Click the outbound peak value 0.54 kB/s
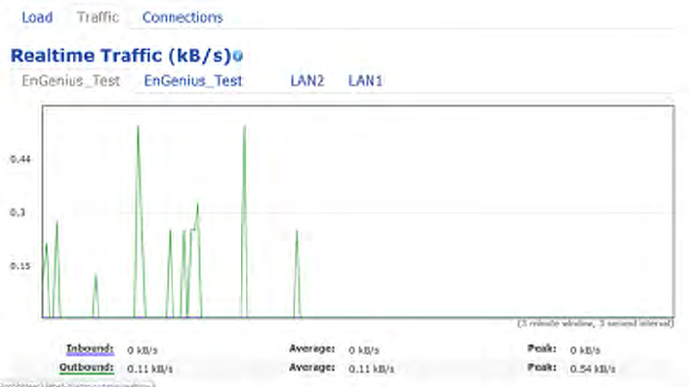 point(592,369)
